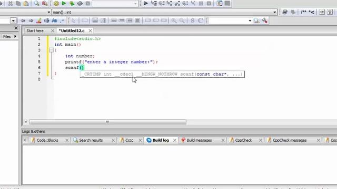Toggle the S source toolbar icon
337x189 pixels.
point(192,20)
